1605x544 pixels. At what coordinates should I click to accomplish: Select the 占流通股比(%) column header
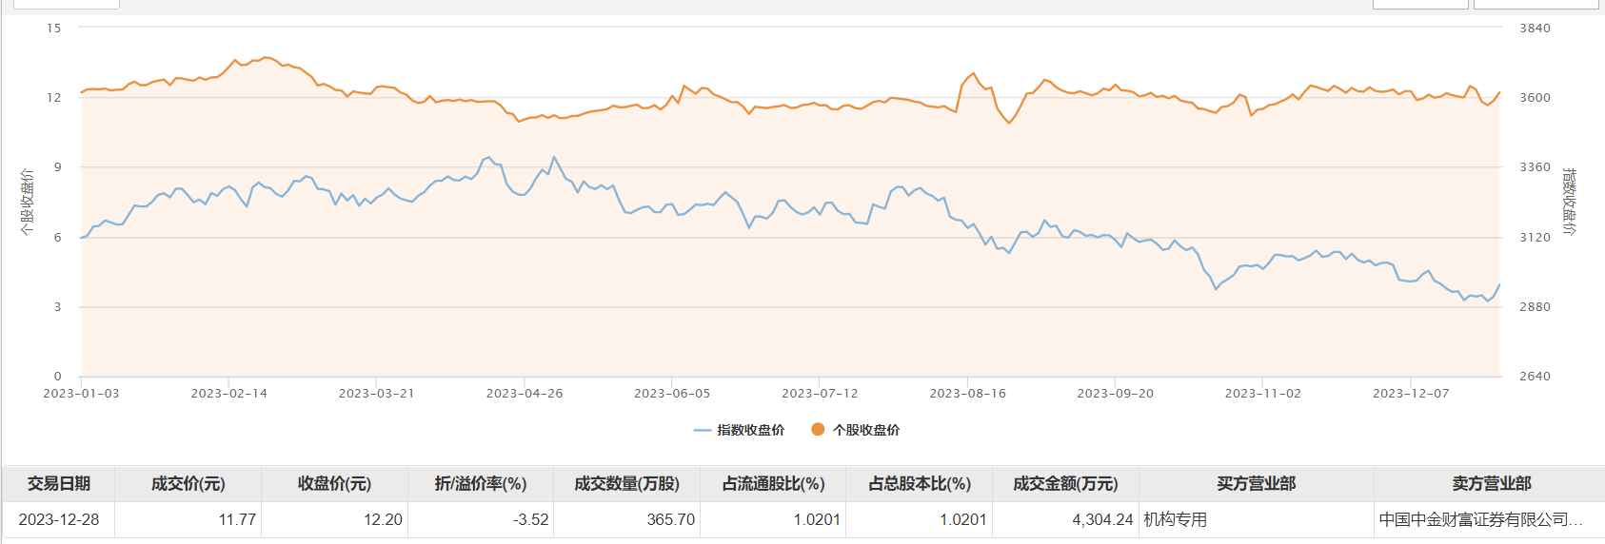pyautogui.click(x=773, y=484)
